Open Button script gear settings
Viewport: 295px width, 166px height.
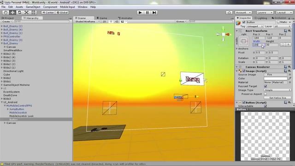click(289, 102)
